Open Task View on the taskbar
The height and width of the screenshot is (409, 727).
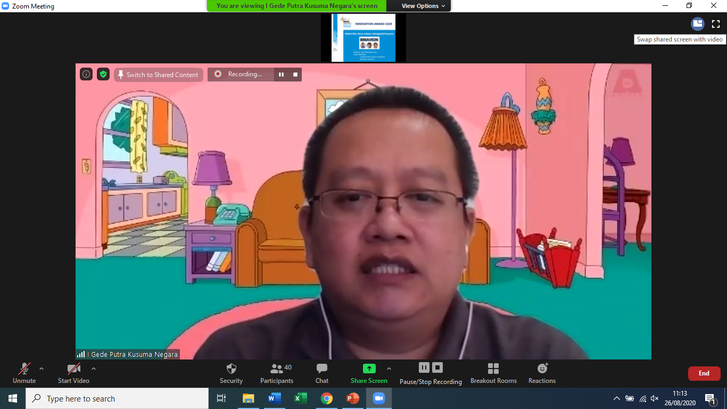click(221, 398)
